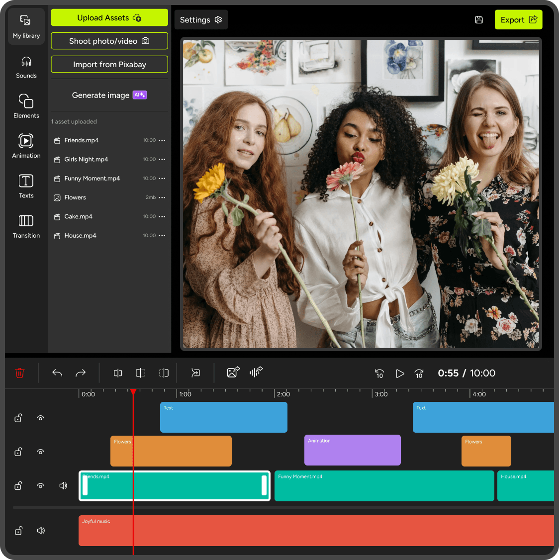This screenshot has height=560, width=559.
Task: Click left trim handle of Friends.mp4 clip
Action: pos(85,486)
